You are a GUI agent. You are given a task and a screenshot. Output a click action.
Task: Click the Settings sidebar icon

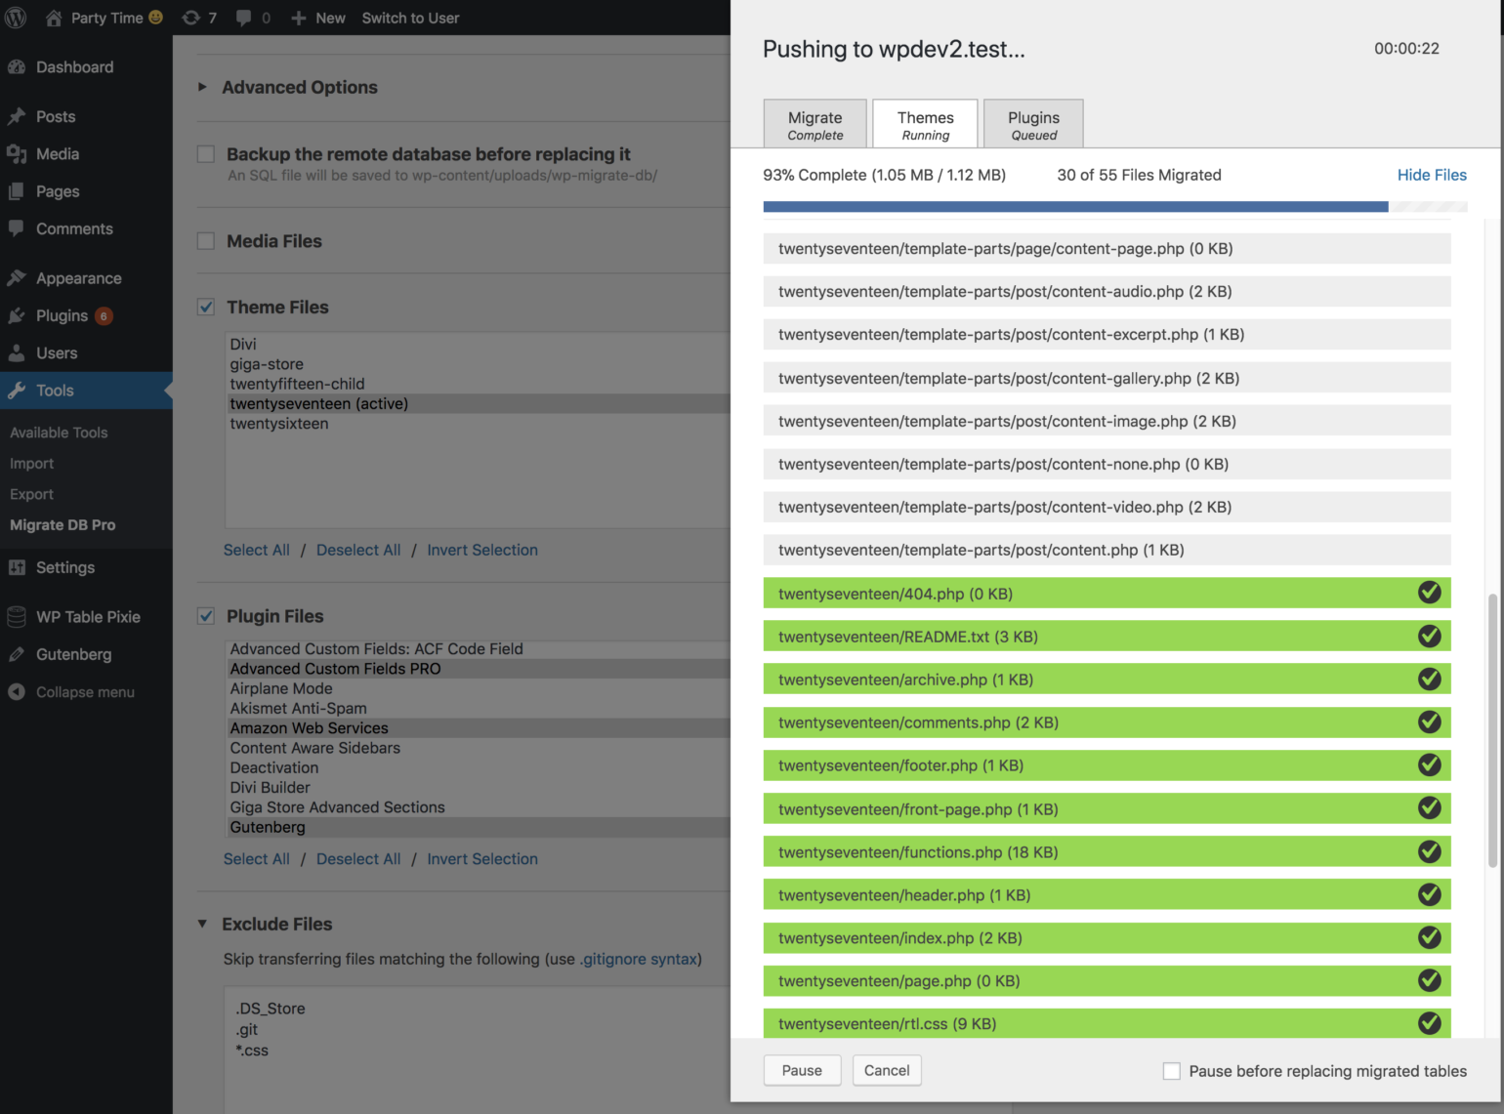coord(17,567)
